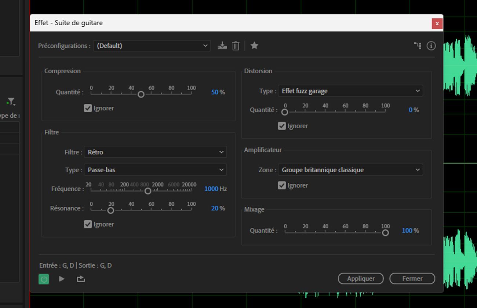Show effect information via info icon

pos(431,45)
